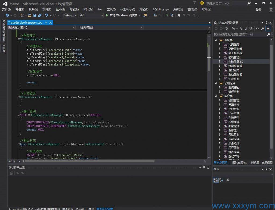The height and width of the screenshot is (210, 275).
Task: Click the 登录 sign-in link
Action: 258,10
